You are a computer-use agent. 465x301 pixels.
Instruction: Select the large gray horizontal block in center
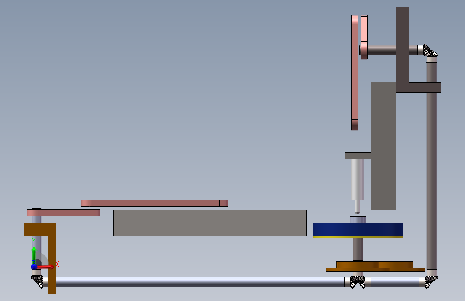pos(210,223)
